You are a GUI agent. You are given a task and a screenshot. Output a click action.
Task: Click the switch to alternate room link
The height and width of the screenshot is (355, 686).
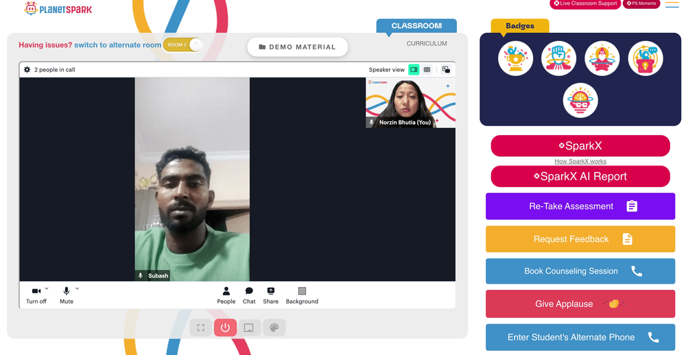coord(118,45)
